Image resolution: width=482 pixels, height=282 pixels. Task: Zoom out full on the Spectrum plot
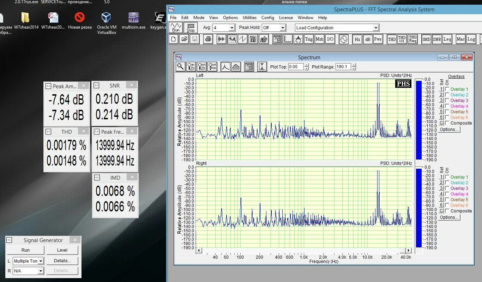(212, 66)
